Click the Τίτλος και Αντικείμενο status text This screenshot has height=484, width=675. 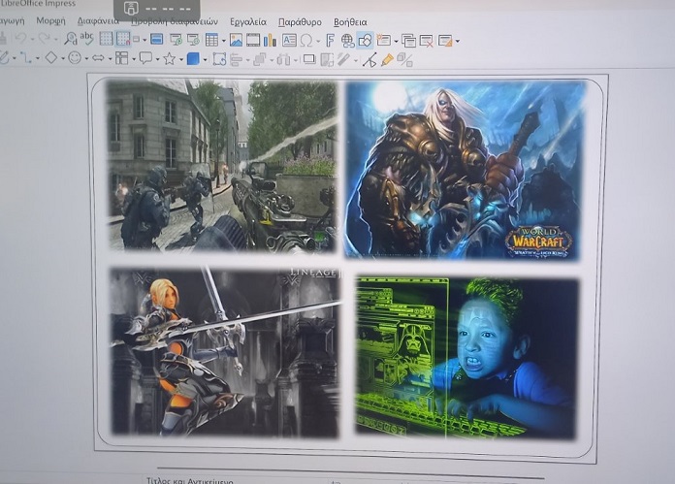tap(189, 480)
